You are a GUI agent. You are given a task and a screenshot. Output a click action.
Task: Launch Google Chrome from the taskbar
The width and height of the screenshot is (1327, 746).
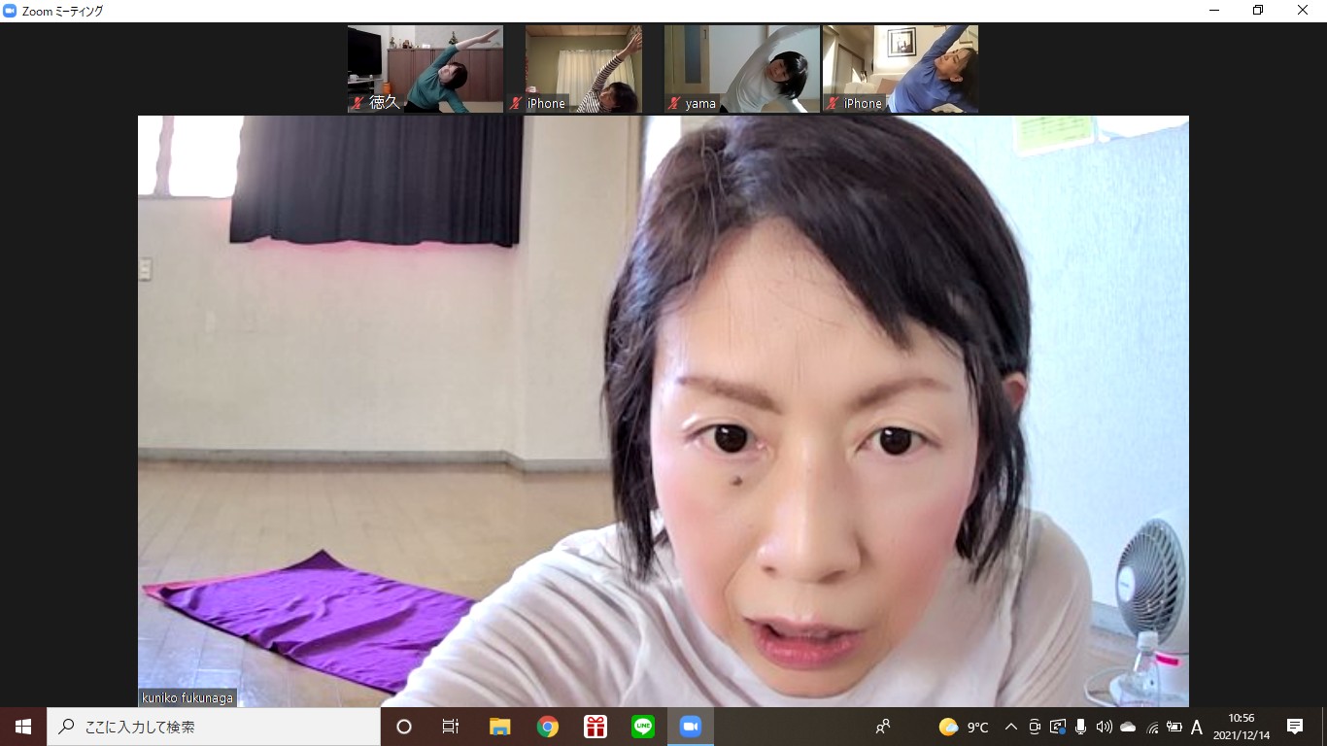coord(548,727)
